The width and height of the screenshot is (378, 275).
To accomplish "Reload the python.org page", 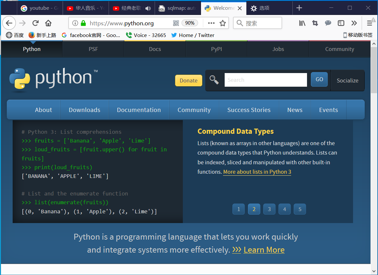I will (x=35, y=23).
